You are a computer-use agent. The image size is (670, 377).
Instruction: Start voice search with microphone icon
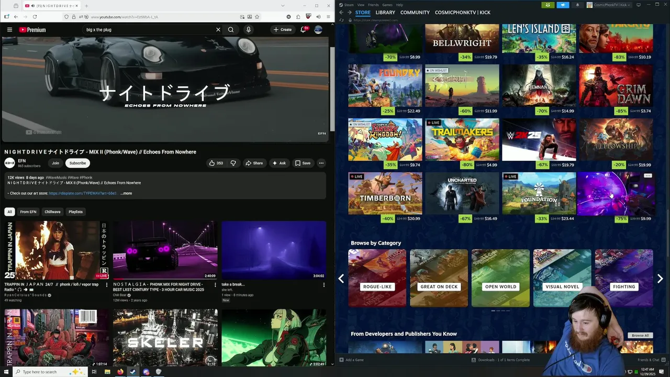pyautogui.click(x=249, y=30)
